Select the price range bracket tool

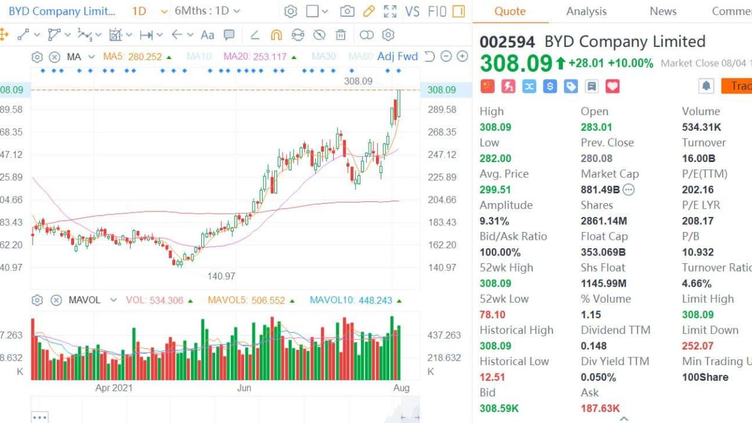pos(146,35)
